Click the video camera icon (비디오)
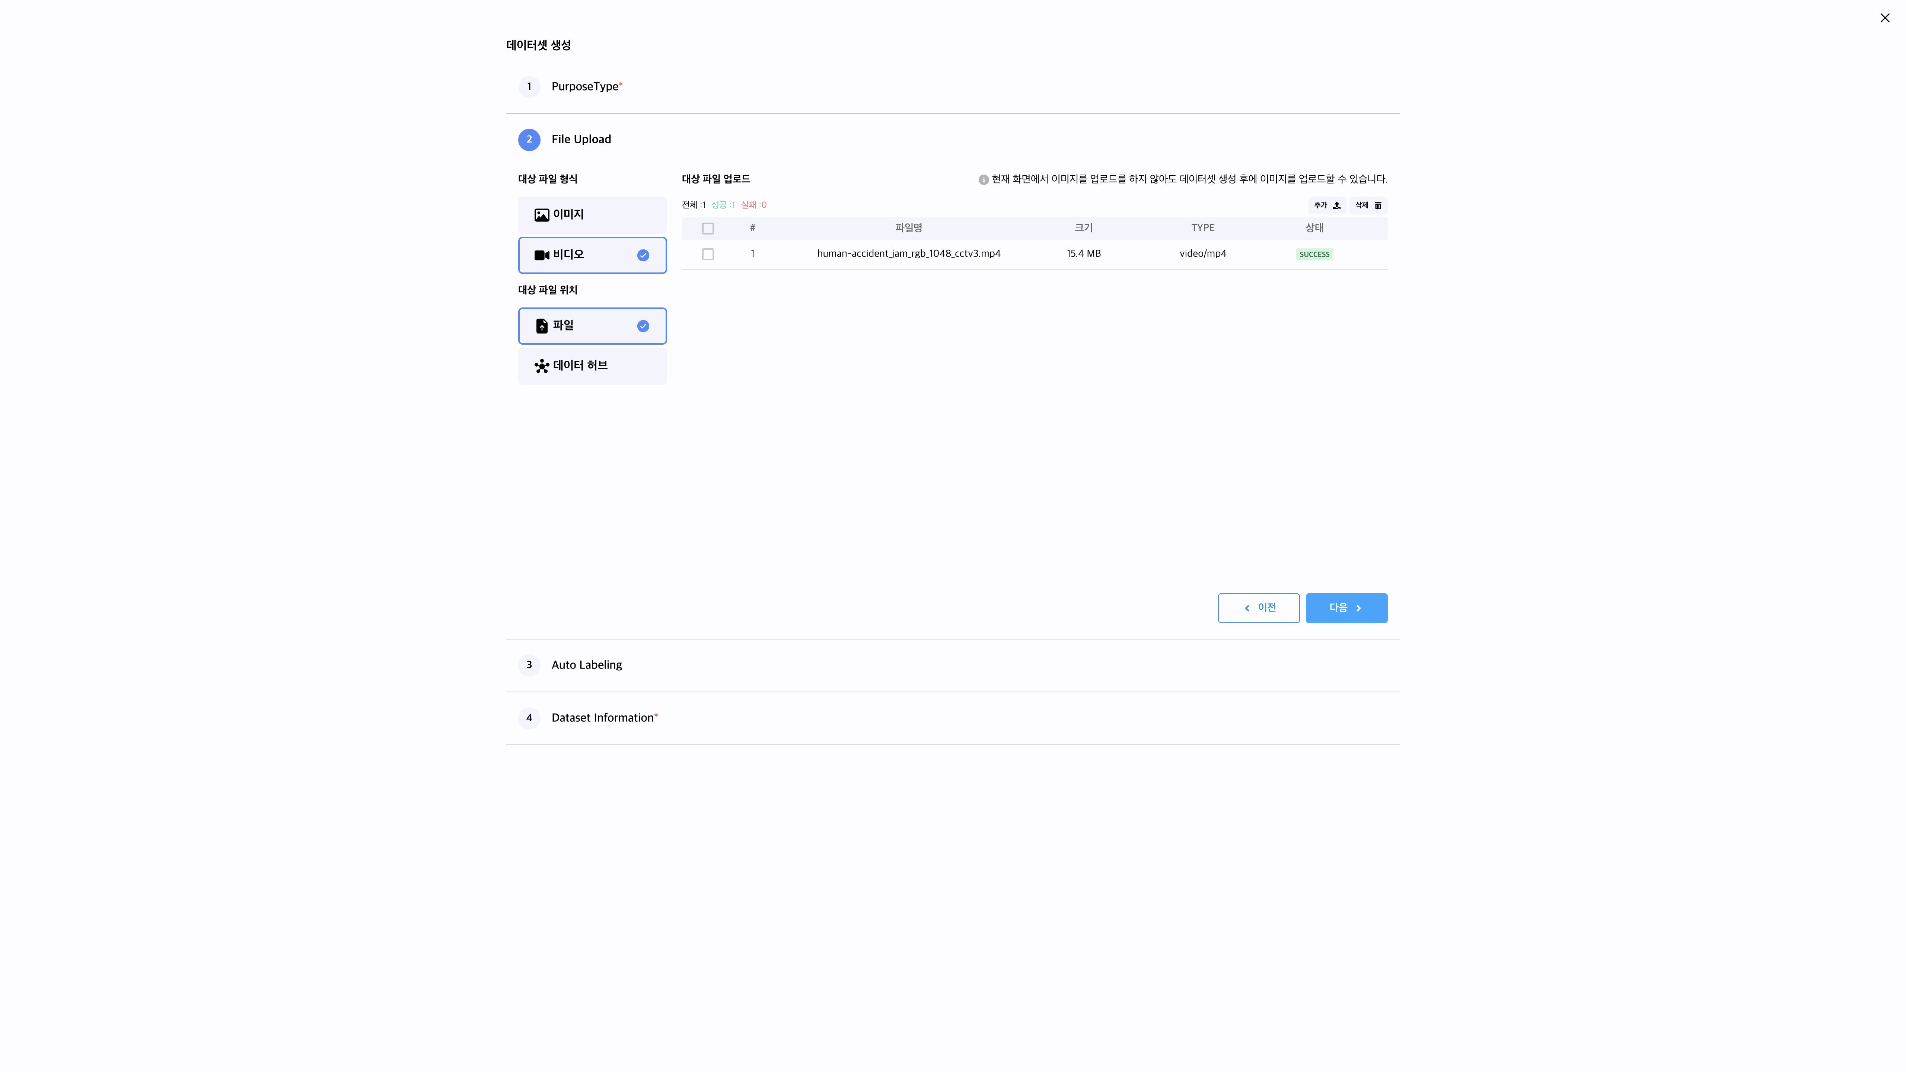1906x1072 pixels. [x=542, y=255]
